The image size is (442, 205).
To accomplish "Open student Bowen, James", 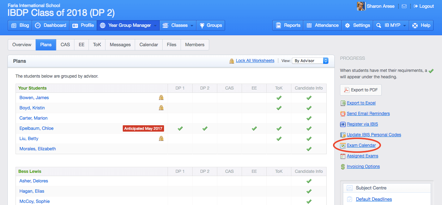I will point(34,98).
